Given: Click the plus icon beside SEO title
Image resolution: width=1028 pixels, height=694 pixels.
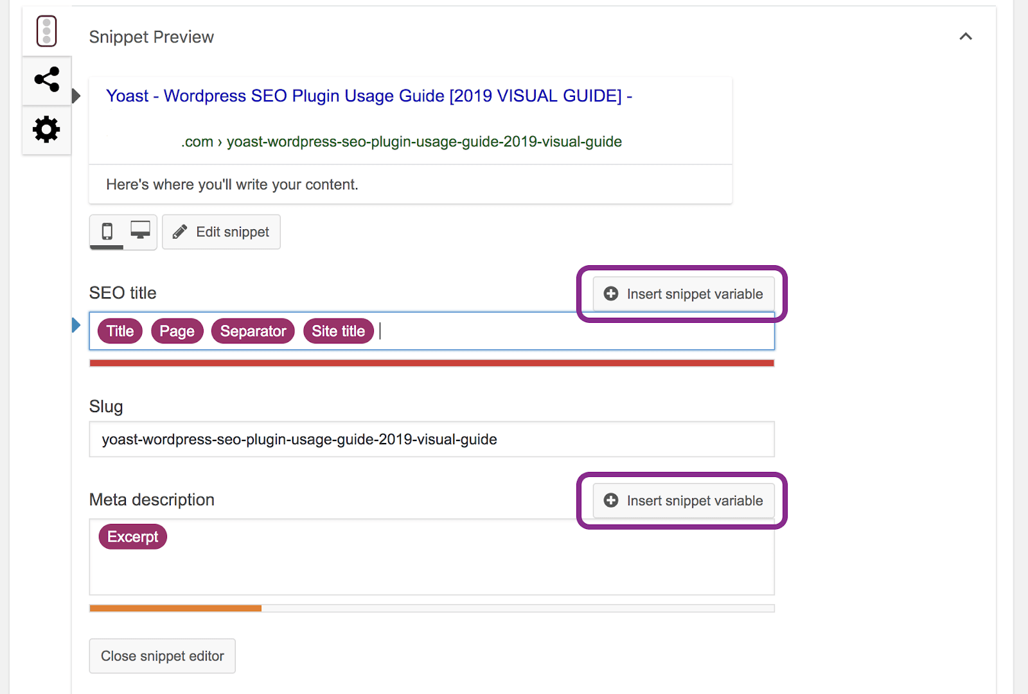Looking at the screenshot, I should coord(611,294).
